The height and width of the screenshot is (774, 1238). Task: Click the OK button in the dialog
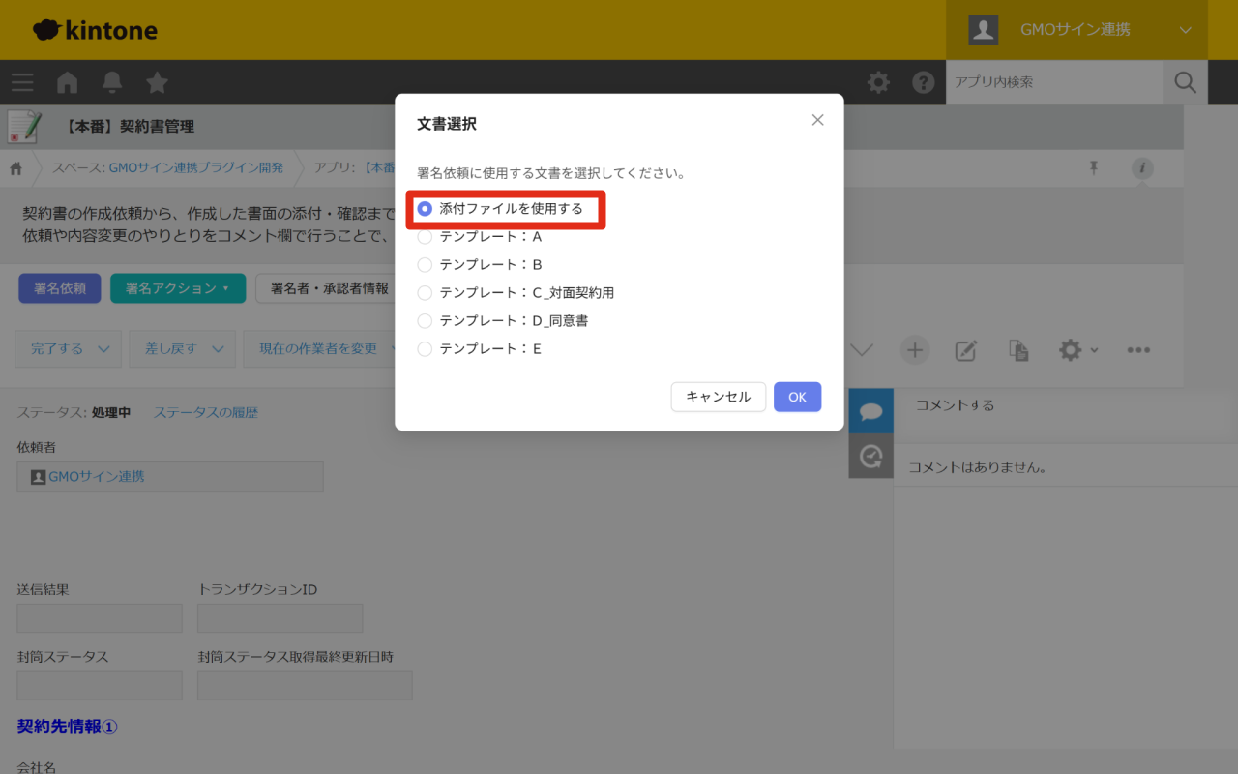[797, 397]
